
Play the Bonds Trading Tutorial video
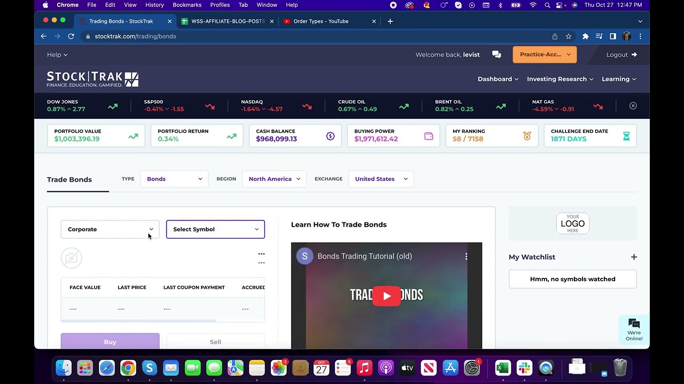click(386, 296)
